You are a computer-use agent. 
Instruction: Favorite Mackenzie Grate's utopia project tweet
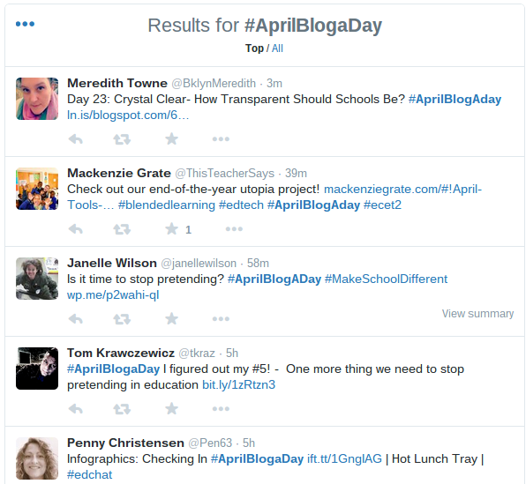(x=171, y=229)
